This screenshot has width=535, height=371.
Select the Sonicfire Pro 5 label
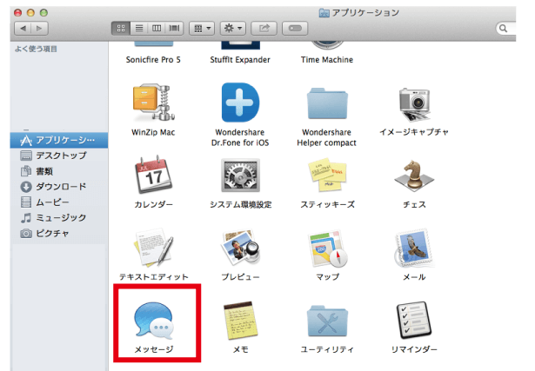click(153, 60)
